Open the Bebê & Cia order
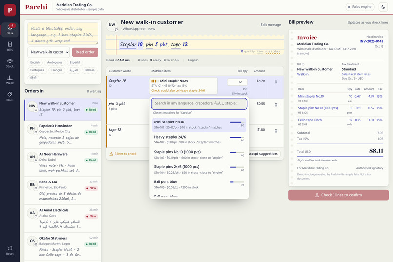The height and width of the screenshot is (262, 393). 63,191
